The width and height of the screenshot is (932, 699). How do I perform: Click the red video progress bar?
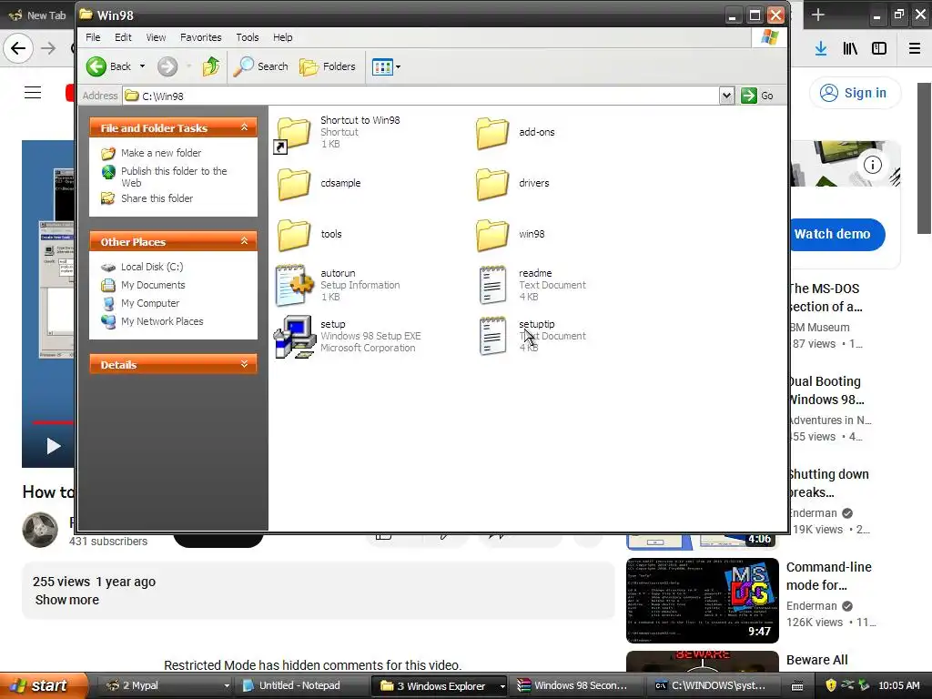click(54, 422)
